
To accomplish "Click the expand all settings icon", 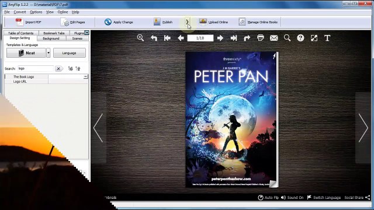I will (71, 69).
